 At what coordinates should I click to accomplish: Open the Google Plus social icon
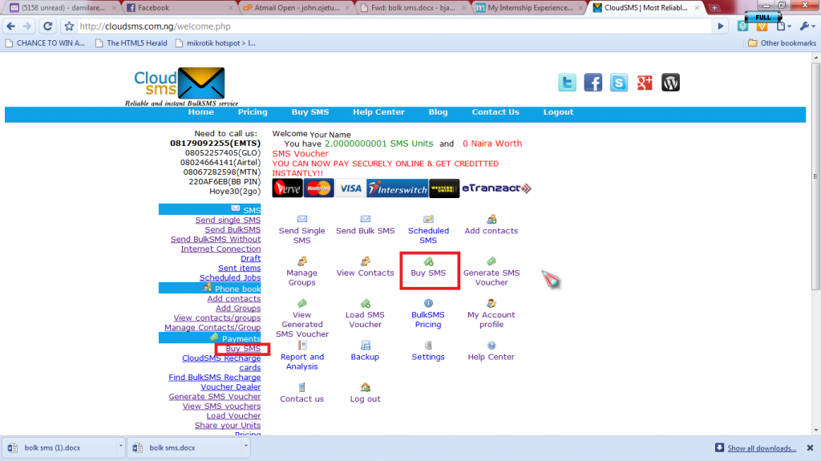pyautogui.click(x=645, y=83)
